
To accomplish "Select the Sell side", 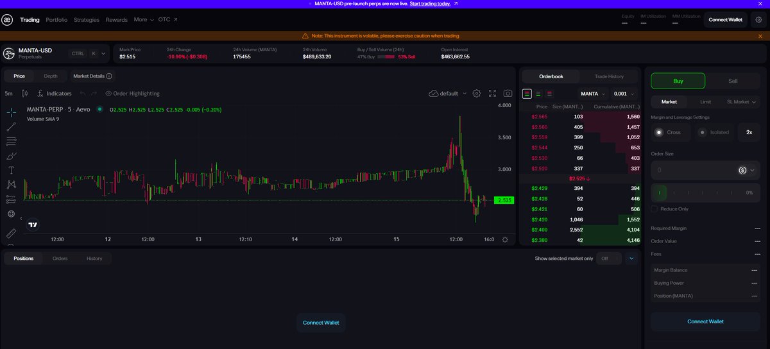I will pyautogui.click(x=733, y=81).
